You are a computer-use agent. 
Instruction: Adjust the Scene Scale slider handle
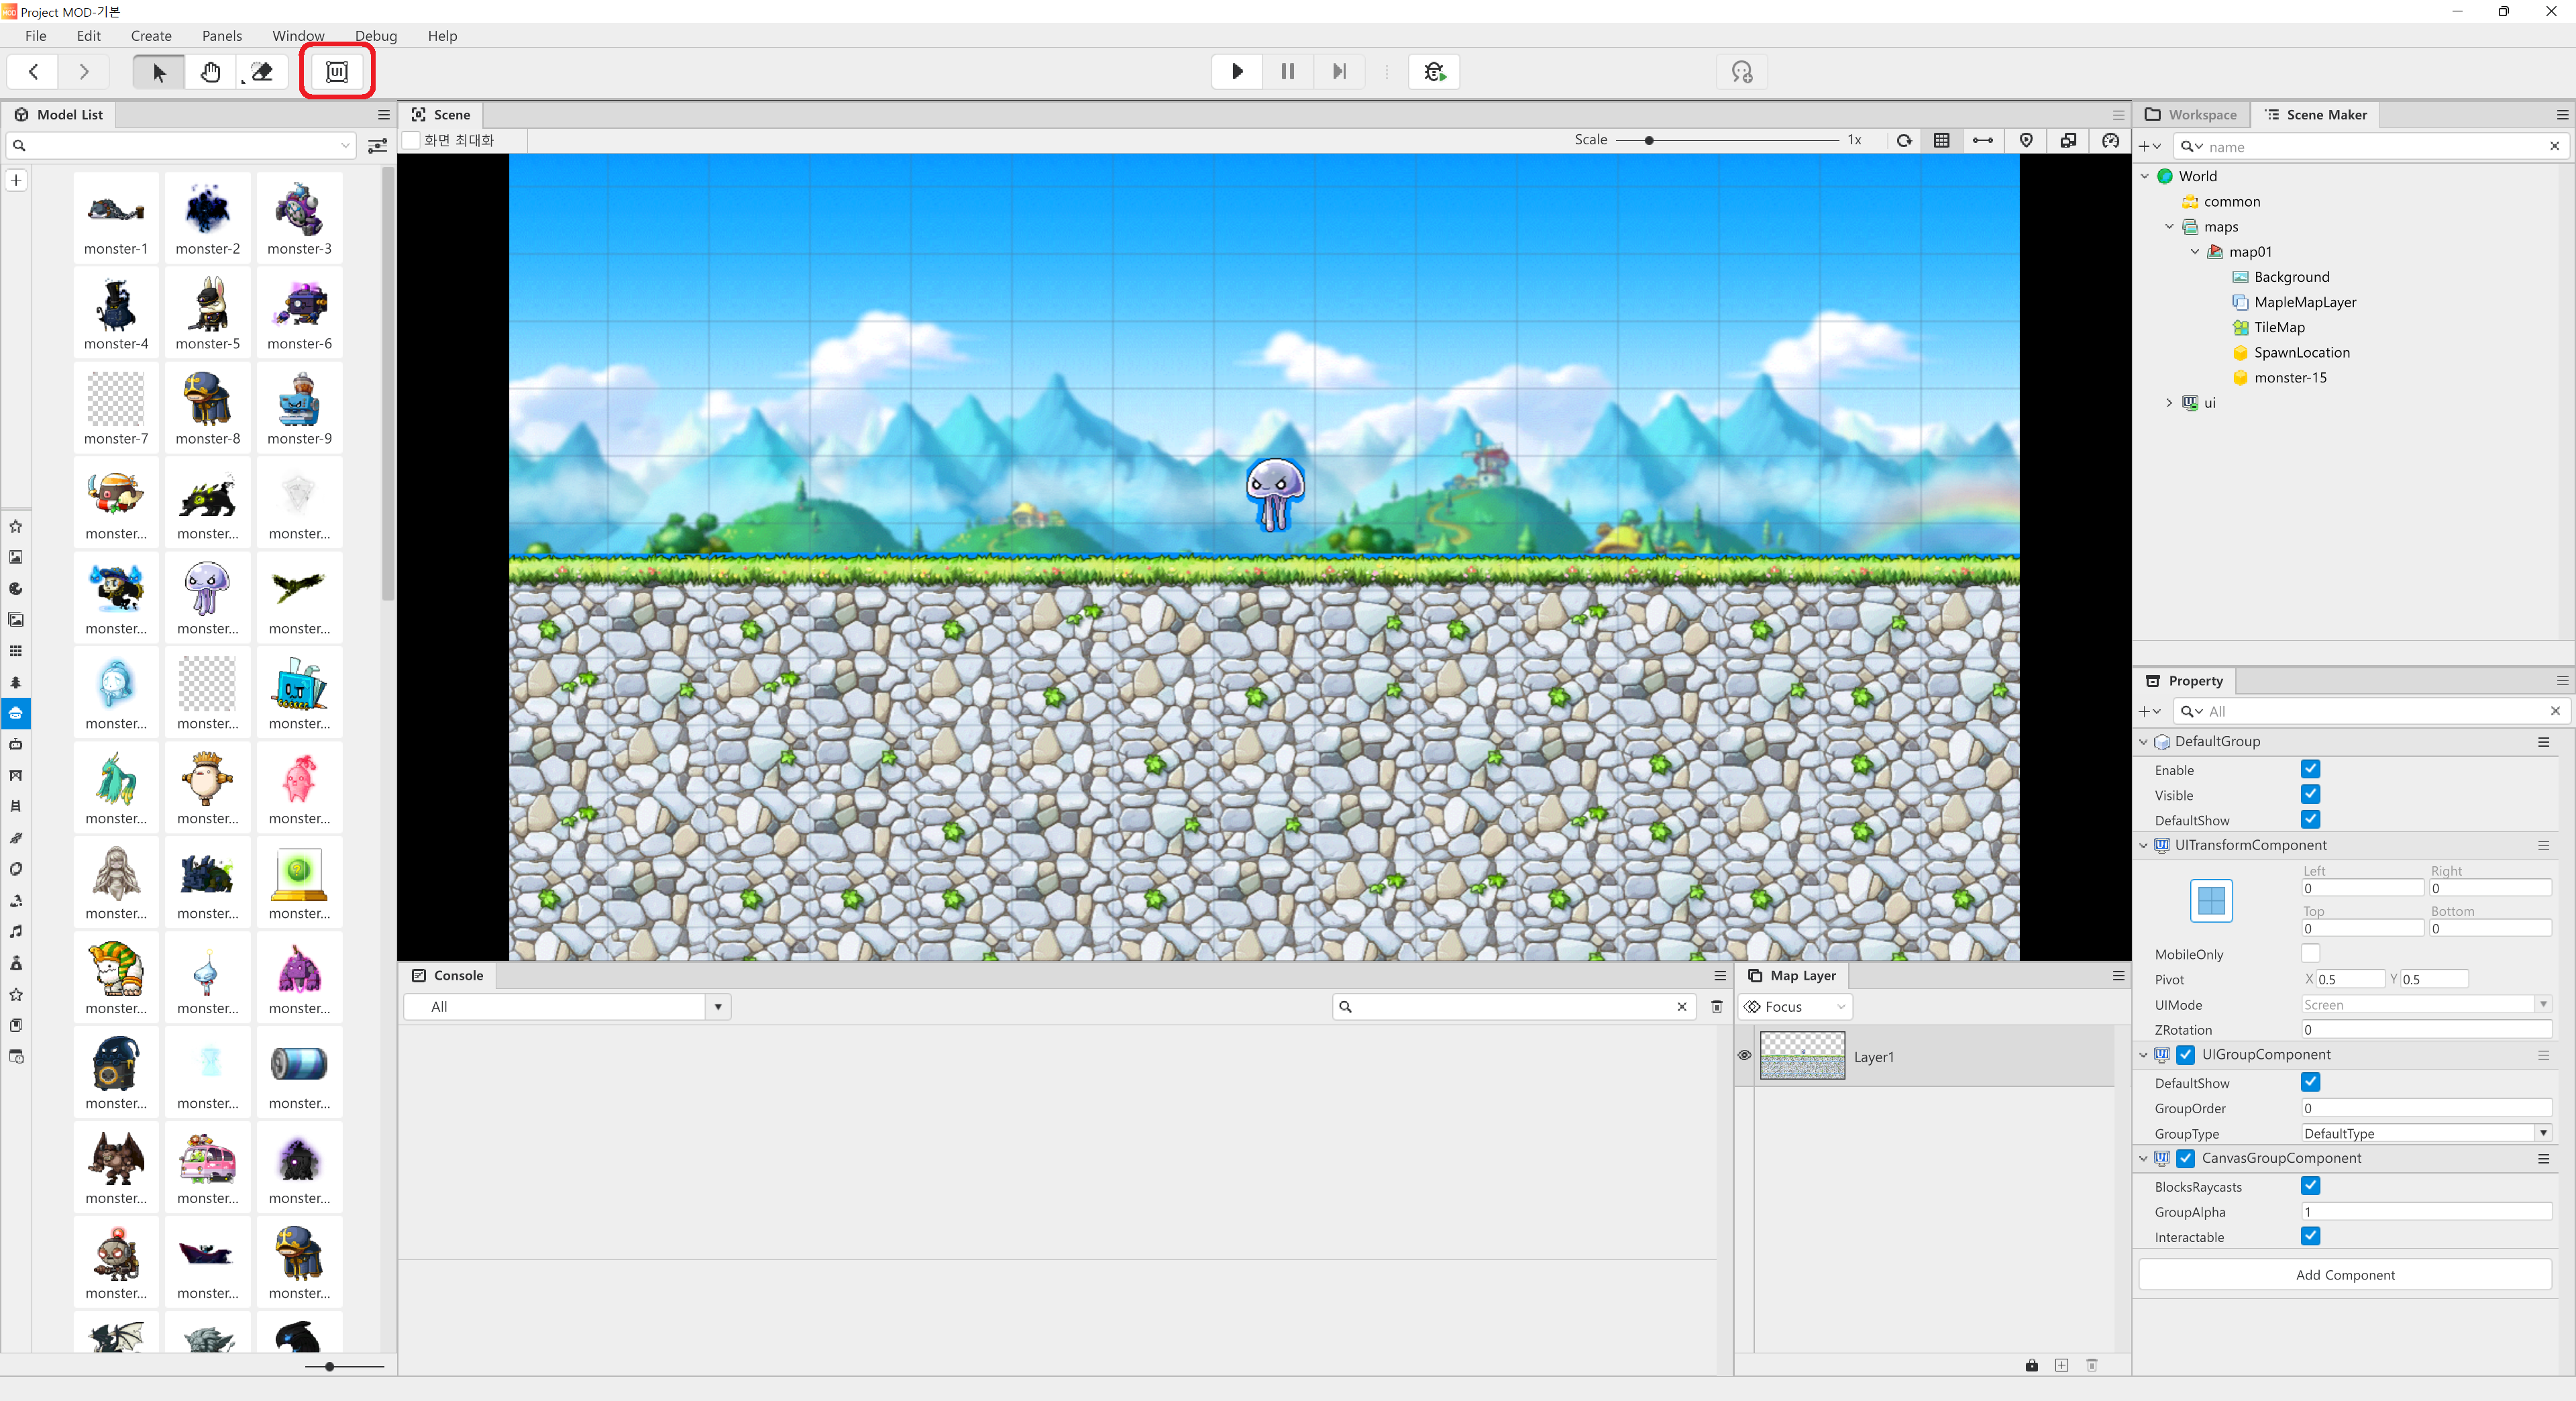click(x=1648, y=140)
